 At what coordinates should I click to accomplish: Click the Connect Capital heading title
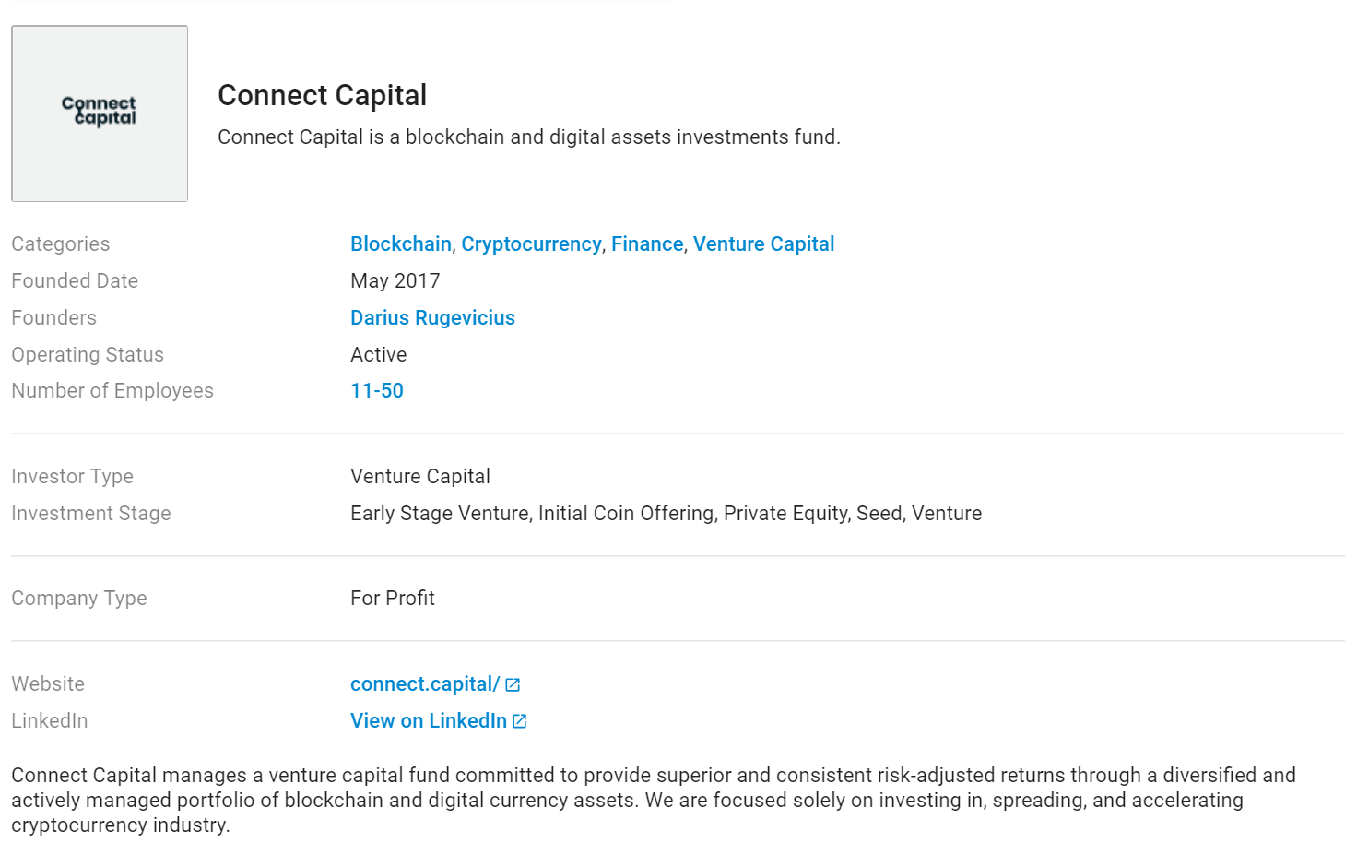click(322, 95)
